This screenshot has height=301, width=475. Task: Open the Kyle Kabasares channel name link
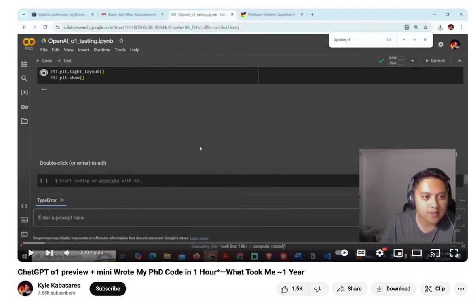pos(59,285)
